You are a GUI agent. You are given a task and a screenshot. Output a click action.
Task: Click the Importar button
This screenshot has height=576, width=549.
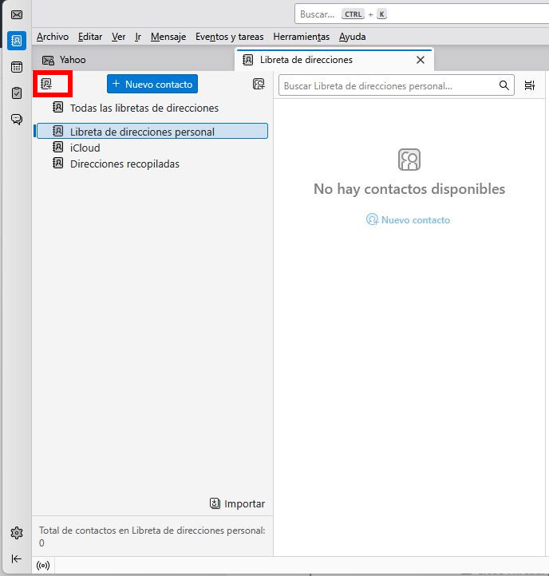click(237, 503)
